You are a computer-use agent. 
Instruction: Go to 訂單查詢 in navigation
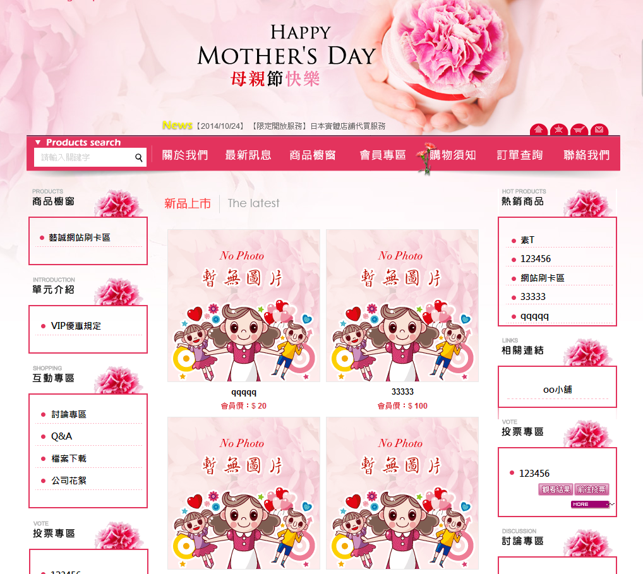(x=520, y=155)
